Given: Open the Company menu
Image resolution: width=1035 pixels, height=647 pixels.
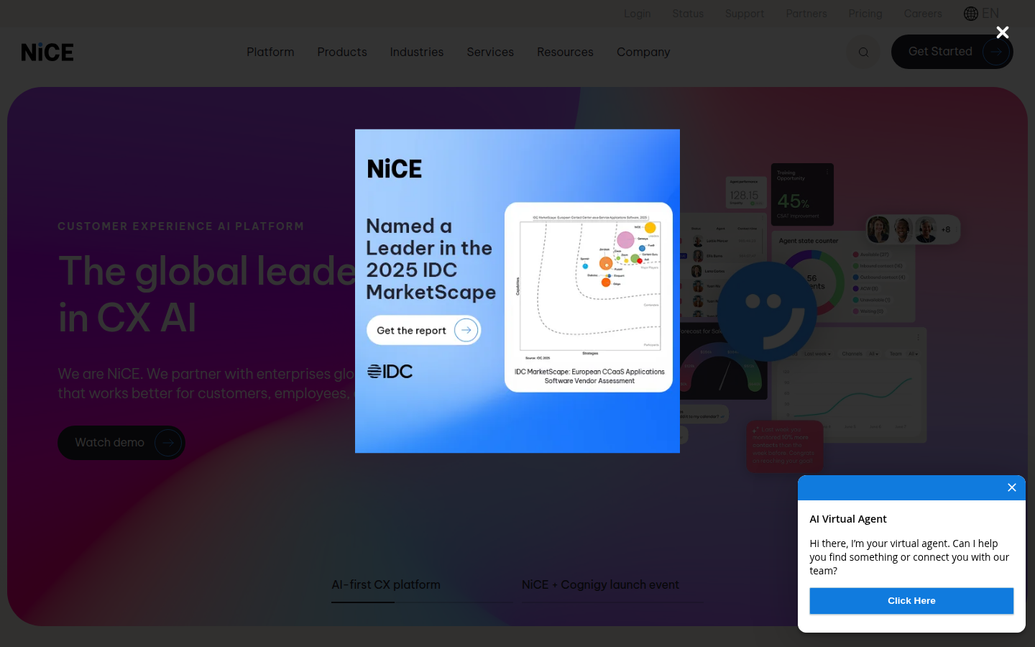Looking at the screenshot, I should [643, 52].
